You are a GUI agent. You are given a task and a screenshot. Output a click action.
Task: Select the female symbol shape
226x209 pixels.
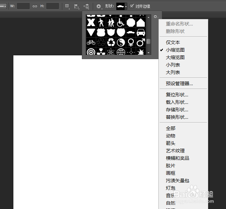pos(131,43)
